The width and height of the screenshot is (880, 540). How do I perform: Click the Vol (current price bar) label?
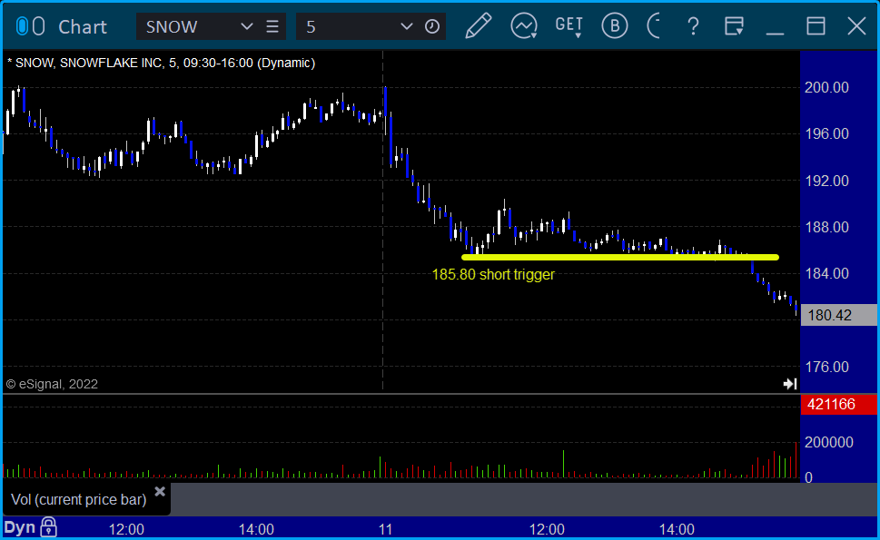tap(79, 499)
